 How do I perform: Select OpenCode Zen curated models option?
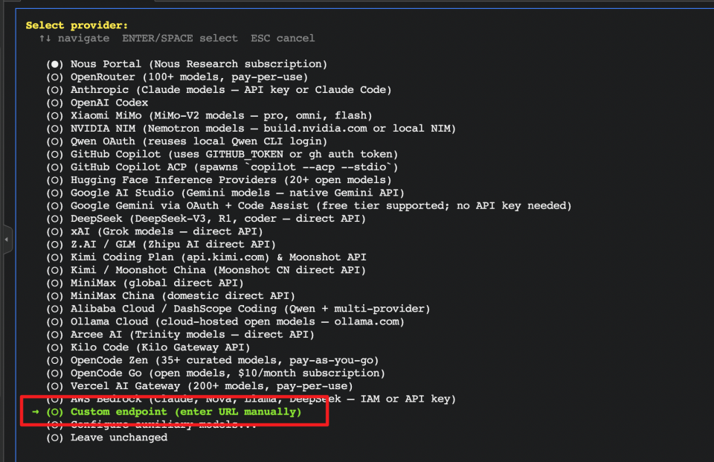tap(213, 360)
